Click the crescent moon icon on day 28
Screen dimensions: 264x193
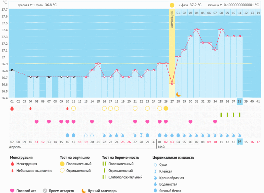click(178, 94)
